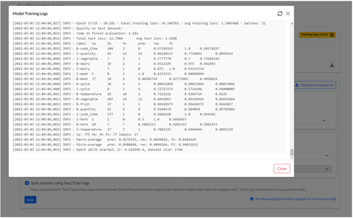Select the I-temperature metrics row
Image resolution: width=353 pixels, height=218 pixels.
[122, 130]
